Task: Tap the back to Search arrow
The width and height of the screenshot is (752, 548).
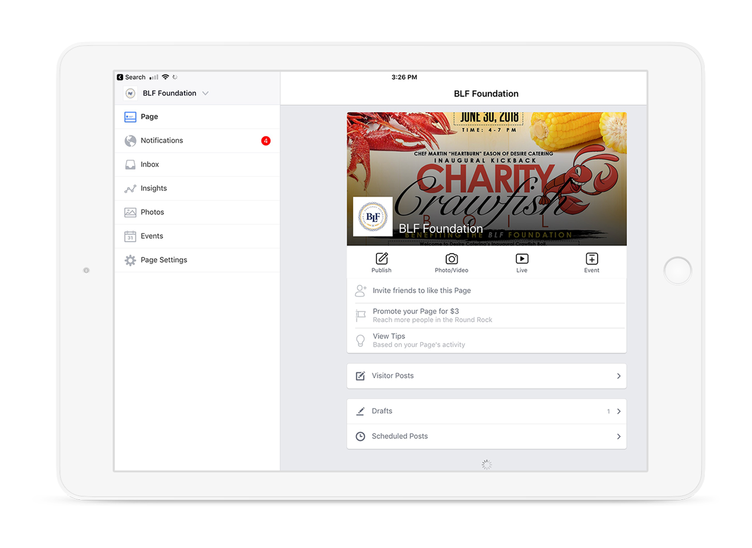Action: (120, 77)
